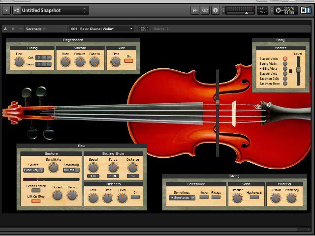Click the output level meter in header
Viewport: 315px width, 236px height.
pos(240,10)
